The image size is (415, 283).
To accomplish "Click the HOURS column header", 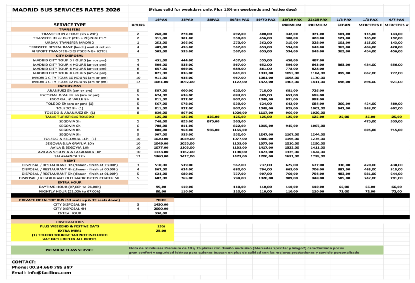I will [138, 25].
